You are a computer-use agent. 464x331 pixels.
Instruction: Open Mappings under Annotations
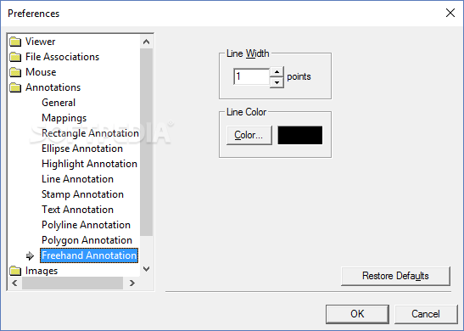pyautogui.click(x=64, y=118)
